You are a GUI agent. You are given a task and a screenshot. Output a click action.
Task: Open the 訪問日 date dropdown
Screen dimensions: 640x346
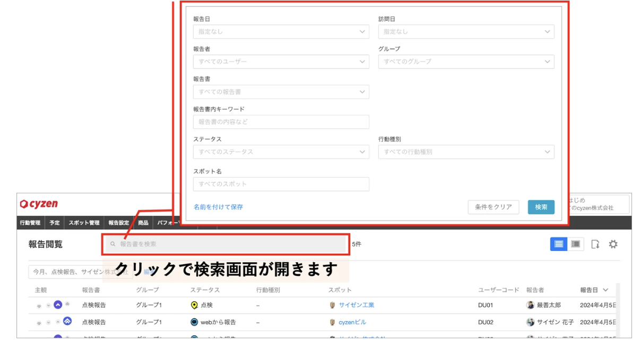coord(466,31)
